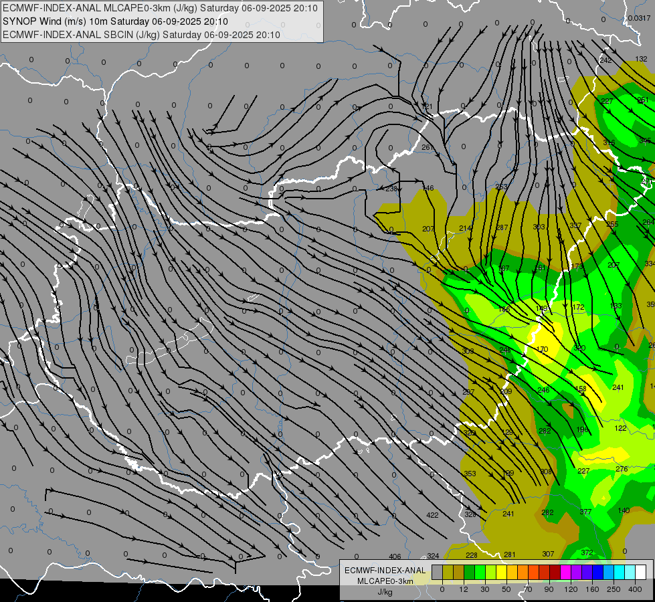Click the map value 170 in yellow area
The height and width of the screenshot is (602, 655).
click(542, 349)
